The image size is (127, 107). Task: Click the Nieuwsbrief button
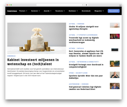tap(114, 11)
